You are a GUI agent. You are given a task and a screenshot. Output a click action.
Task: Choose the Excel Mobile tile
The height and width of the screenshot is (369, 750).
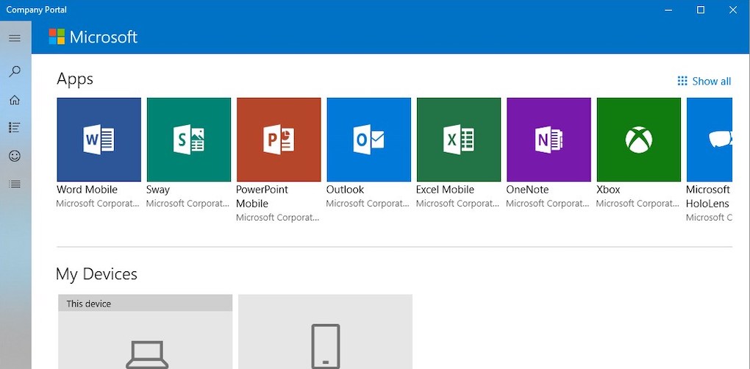click(458, 140)
